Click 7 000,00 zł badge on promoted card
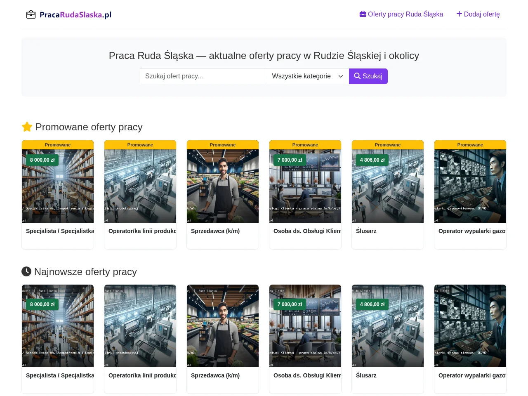This screenshot has height=396, width=528. click(x=290, y=160)
